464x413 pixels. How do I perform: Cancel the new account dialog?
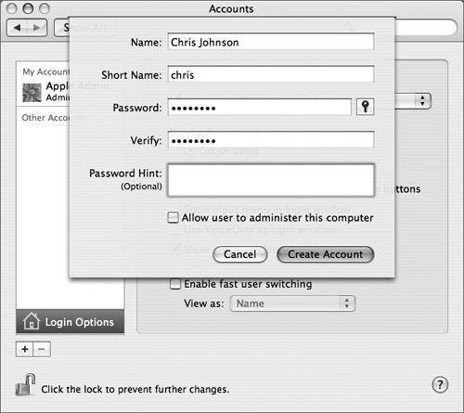pos(240,254)
